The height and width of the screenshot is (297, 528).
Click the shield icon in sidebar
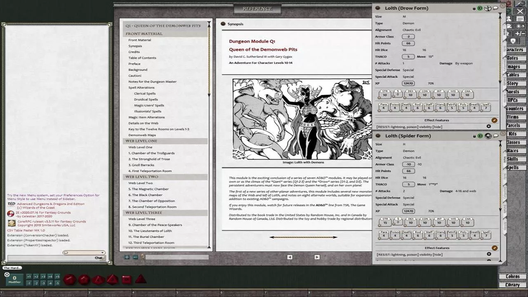pyautogui.click(x=513, y=41)
